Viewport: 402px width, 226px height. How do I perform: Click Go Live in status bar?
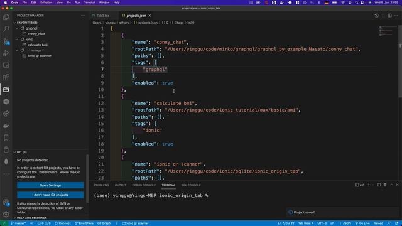pyautogui.click(x=362, y=223)
